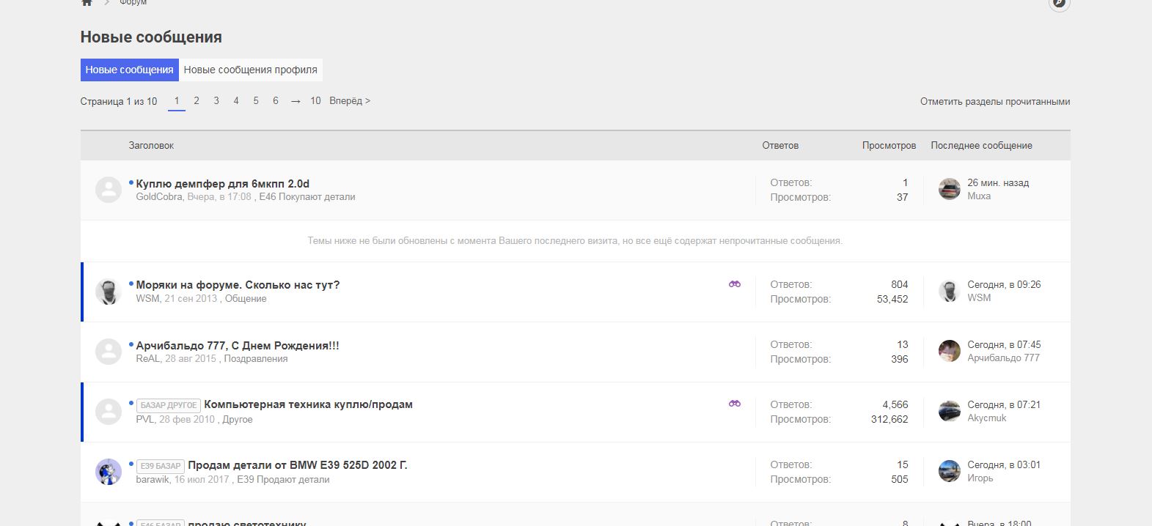1152x526 pixels.
Task: Click WSM's avatar beside Моряки на форуме
Action: tap(109, 292)
